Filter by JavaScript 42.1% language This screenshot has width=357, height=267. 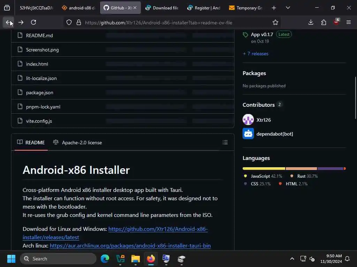pos(263,176)
